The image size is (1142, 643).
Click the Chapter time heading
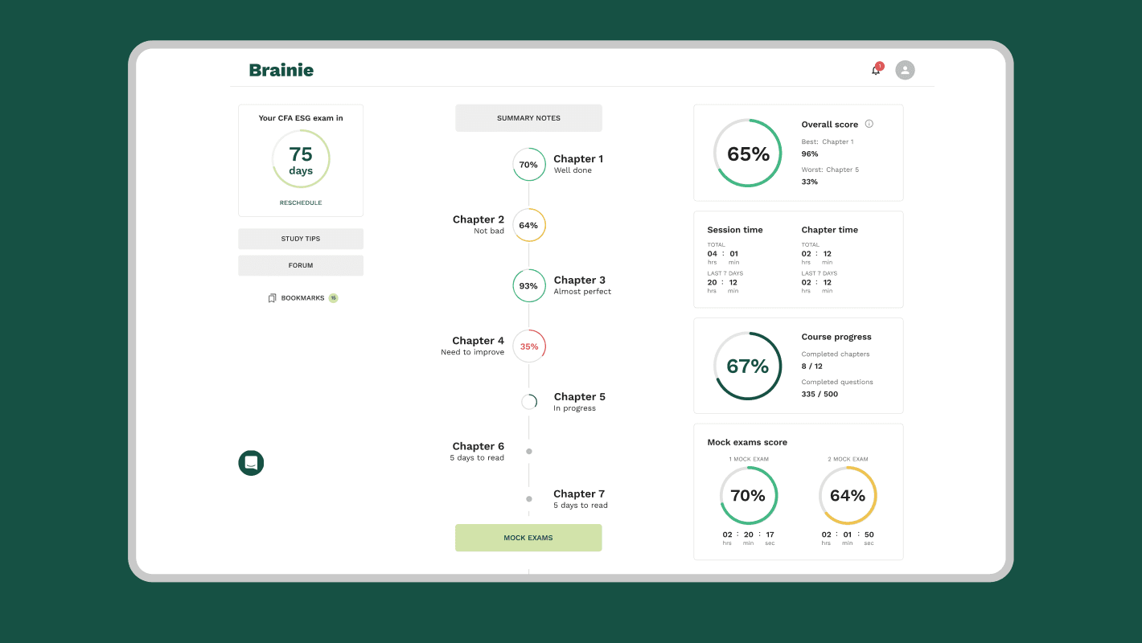point(830,230)
